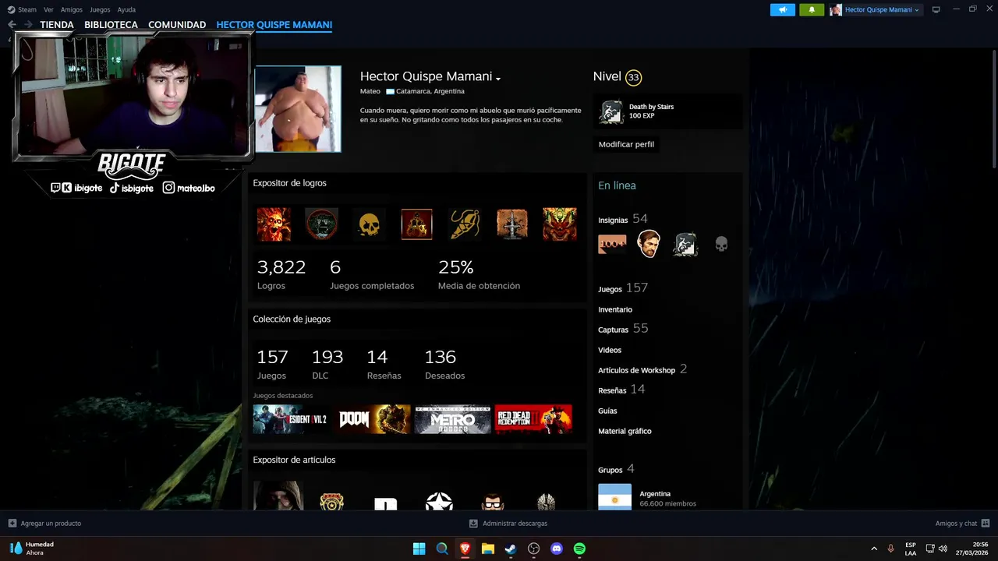998x561 pixels.
Task: Open the Juegos 157 sidebar link
Action: pyautogui.click(x=623, y=288)
